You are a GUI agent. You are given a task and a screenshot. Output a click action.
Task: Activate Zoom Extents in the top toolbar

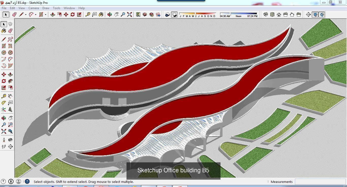(130, 14)
